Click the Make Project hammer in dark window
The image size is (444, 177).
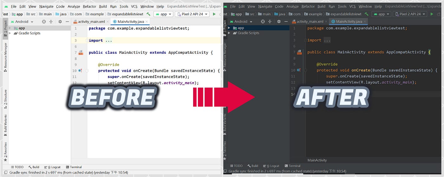click(x=367, y=14)
